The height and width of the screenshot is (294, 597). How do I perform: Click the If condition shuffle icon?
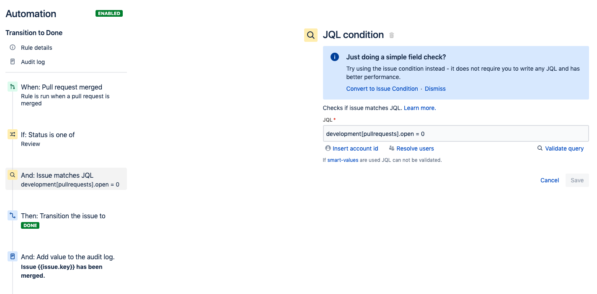(13, 135)
